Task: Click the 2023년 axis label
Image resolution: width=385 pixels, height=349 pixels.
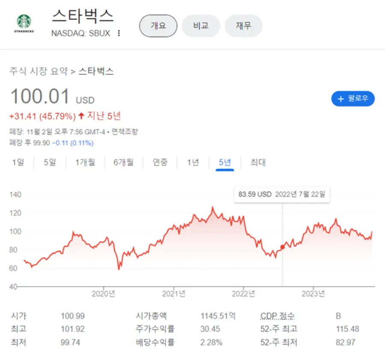Action: tap(313, 294)
